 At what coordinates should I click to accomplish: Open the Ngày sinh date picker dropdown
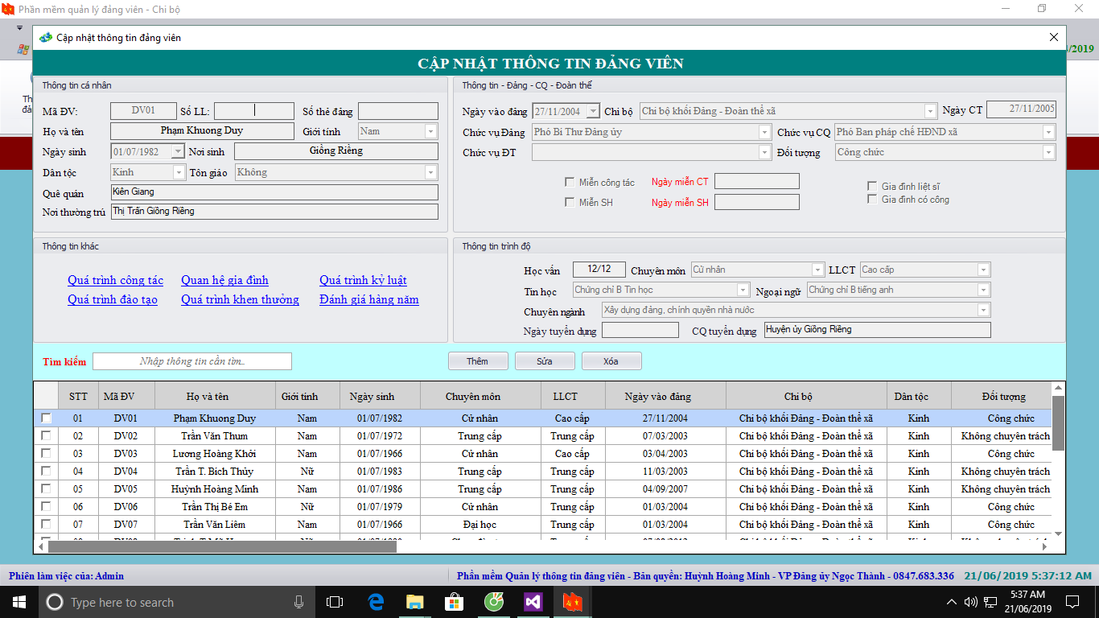coord(179,151)
